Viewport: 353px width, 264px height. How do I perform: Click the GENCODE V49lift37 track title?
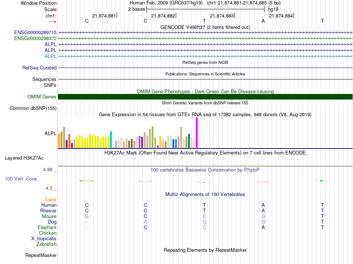pos(205,27)
